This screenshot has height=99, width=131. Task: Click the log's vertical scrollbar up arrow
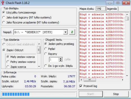tap(127, 14)
